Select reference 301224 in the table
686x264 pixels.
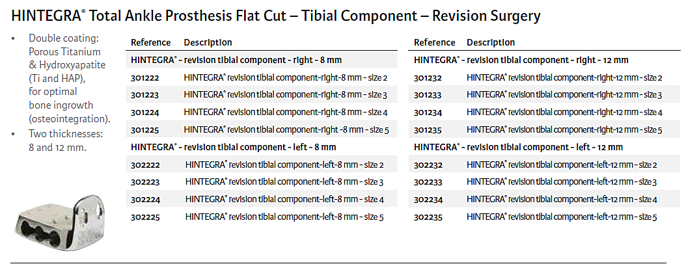pos(146,112)
